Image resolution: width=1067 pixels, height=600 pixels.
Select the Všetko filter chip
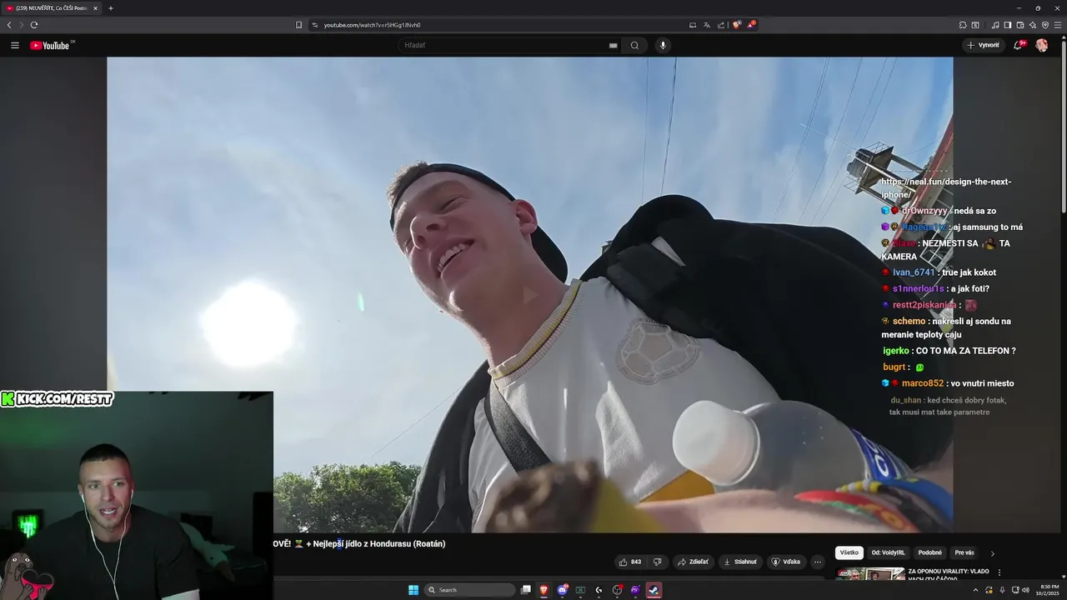click(x=849, y=552)
